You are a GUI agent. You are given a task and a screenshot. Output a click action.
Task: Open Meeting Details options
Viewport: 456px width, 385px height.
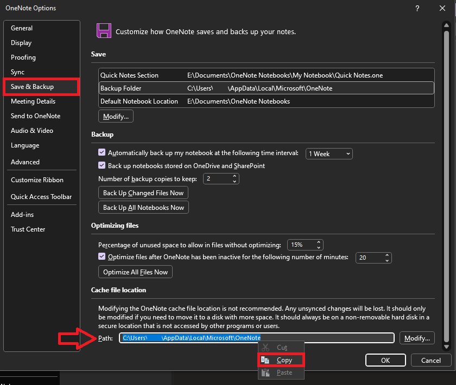tap(33, 101)
